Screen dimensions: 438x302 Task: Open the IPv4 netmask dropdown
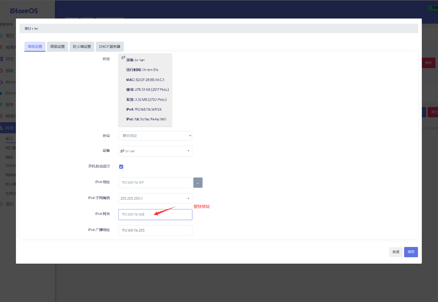tap(155, 198)
